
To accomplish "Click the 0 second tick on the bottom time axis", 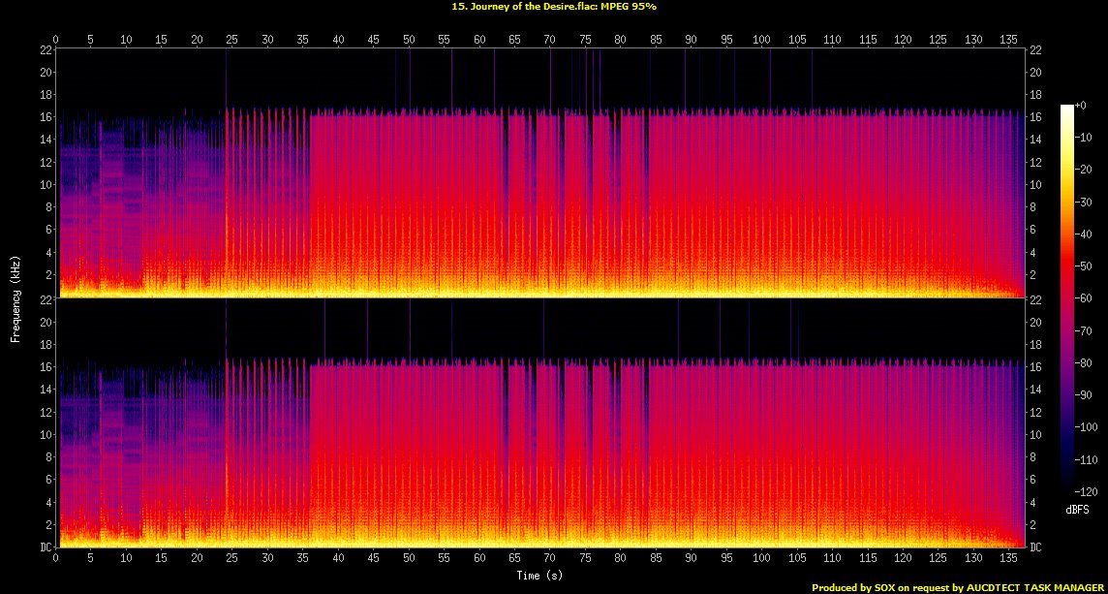I will click(56, 559).
